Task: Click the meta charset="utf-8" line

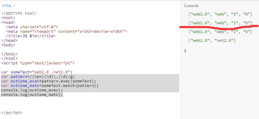Action: tap(32, 27)
